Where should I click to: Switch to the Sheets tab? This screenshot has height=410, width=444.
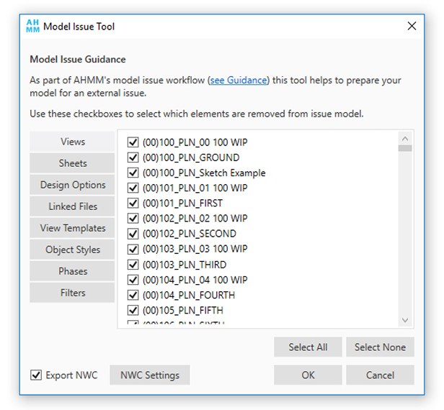[x=72, y=163]
